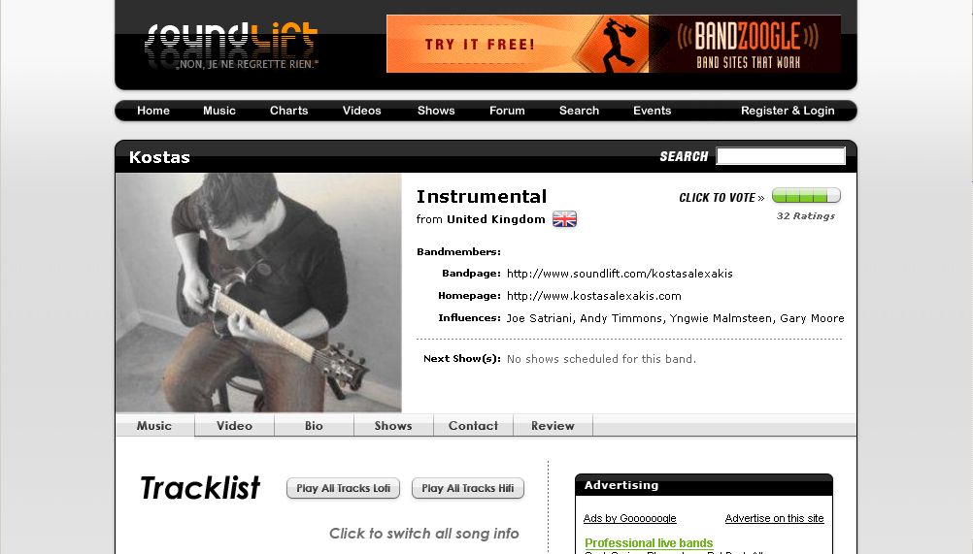Screen dimensions: 973x554
Task: Click Register & Login
Action: point(788,111)
